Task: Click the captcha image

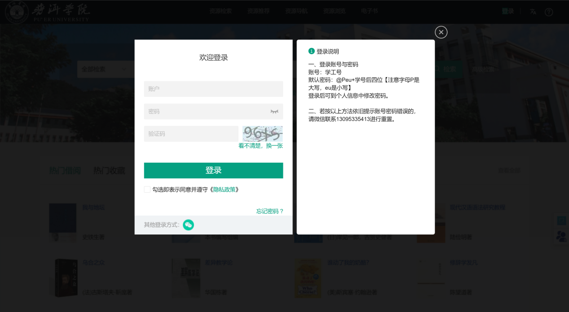Action: 263,134
